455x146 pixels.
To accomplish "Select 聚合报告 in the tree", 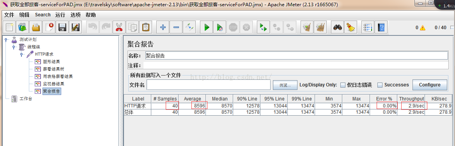I will (x=51, y=91).
